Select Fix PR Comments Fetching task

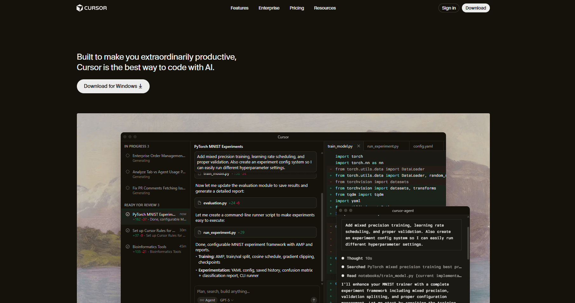[x=156, y=190]
